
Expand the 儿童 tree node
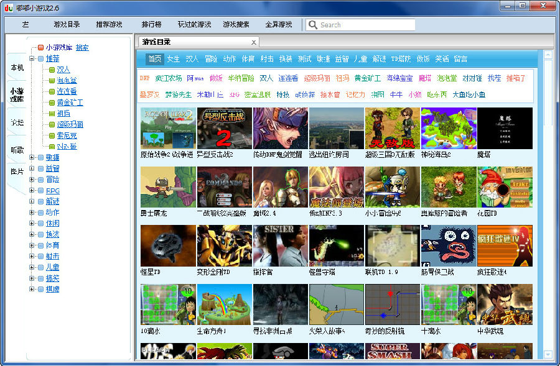tap(32, 267)
